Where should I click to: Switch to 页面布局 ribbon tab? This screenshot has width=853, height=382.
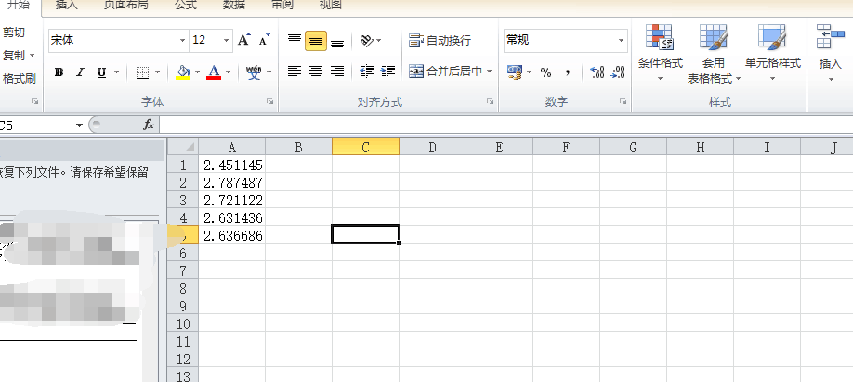[125, 6]
